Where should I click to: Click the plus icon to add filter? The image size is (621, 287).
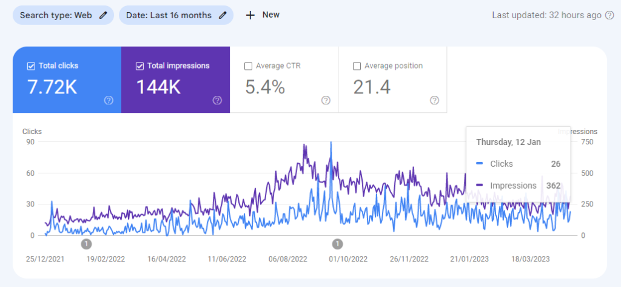point(250,15)
